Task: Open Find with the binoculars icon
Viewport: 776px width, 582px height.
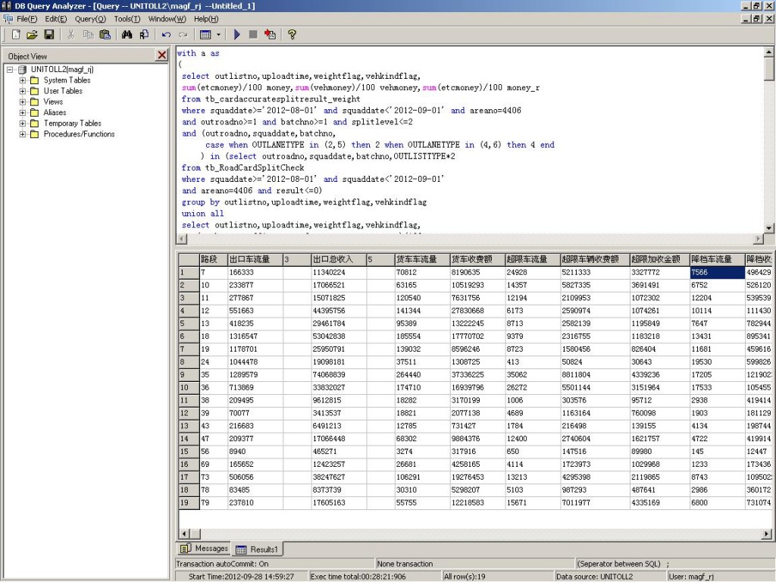Action: (127, 35)
